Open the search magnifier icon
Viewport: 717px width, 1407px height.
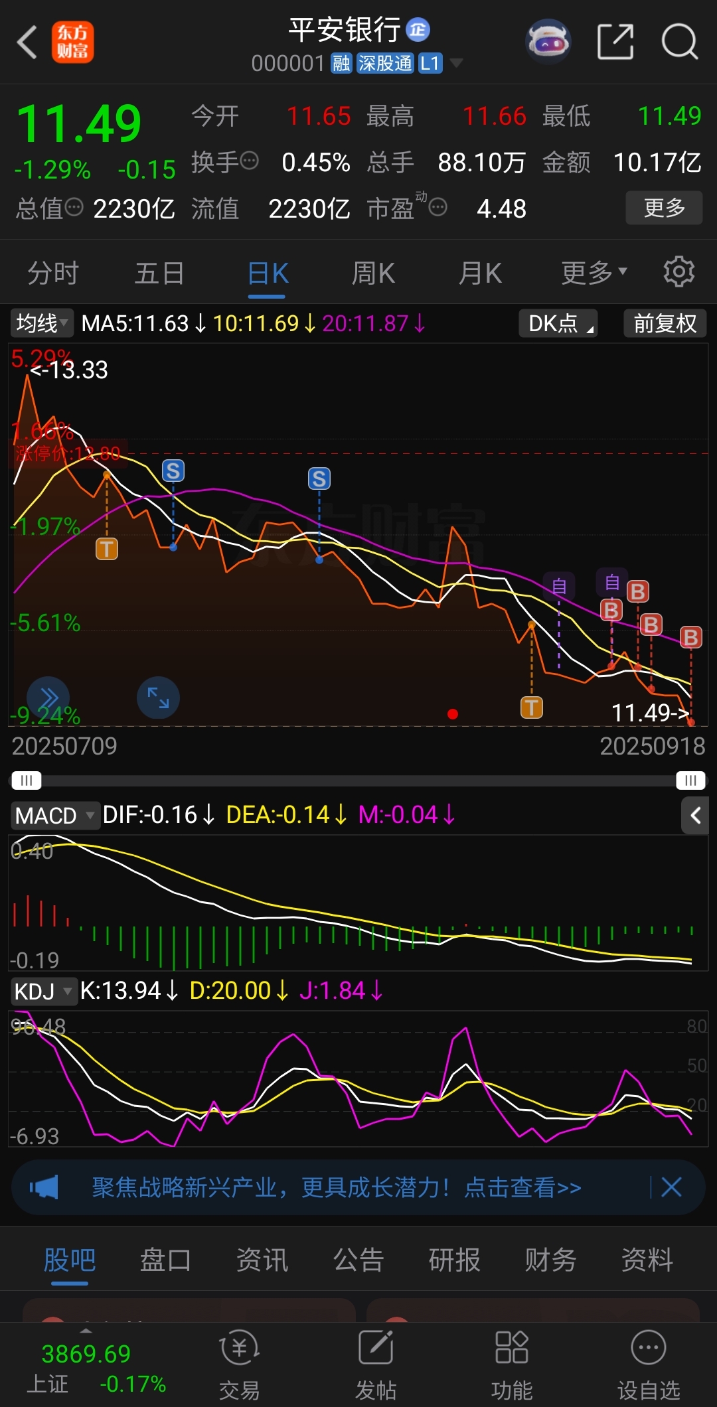click(680, 42)
